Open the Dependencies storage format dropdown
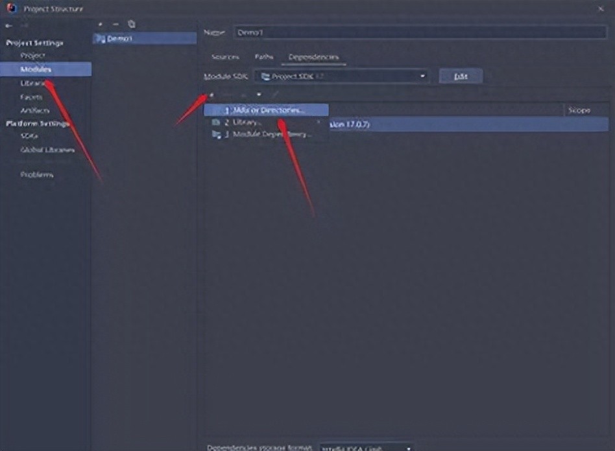This screenshot has width=615, height=451. (366, 448)
